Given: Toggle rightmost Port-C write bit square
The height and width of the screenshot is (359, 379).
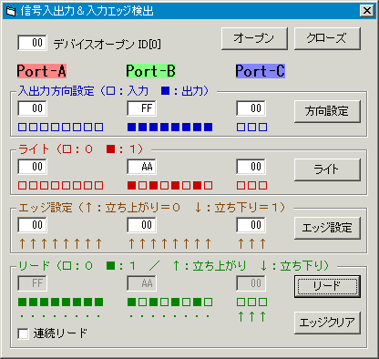Looking at the screenshot, I should coord(262,185).
